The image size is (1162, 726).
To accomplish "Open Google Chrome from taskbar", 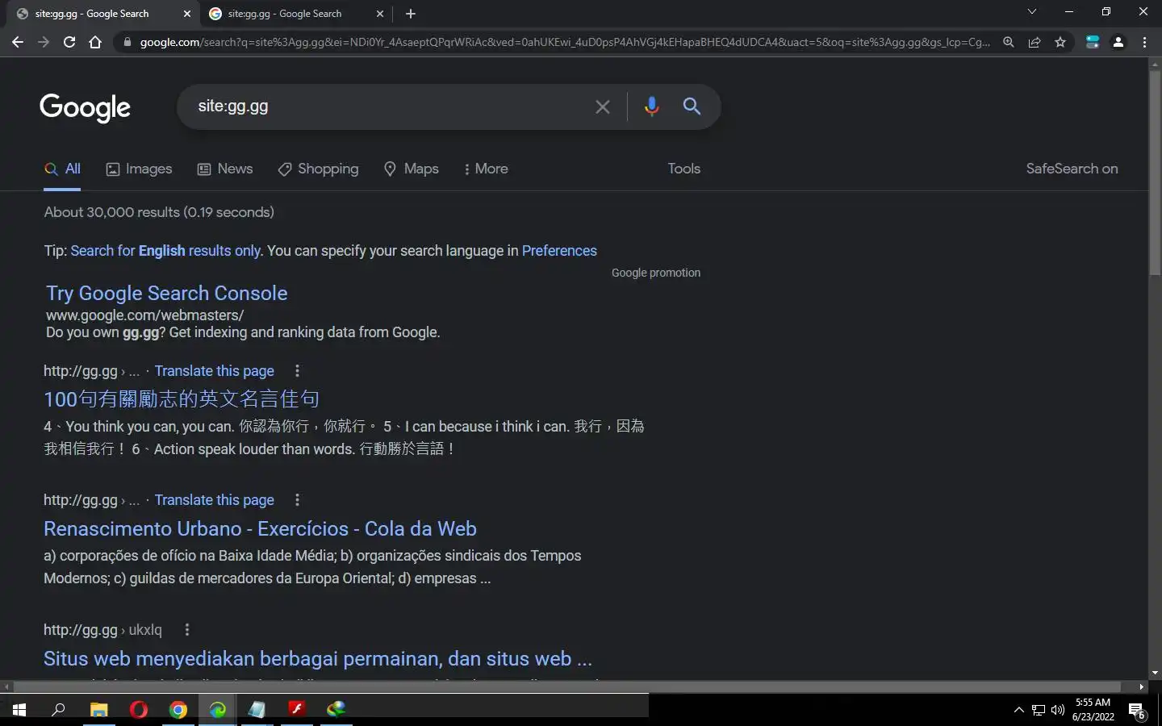I will (178, 710).
